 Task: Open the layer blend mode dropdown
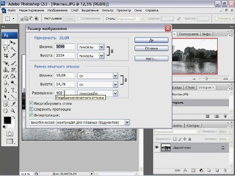(178, 131)
